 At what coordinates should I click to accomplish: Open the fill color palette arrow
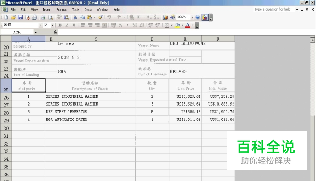coord(182,25)
